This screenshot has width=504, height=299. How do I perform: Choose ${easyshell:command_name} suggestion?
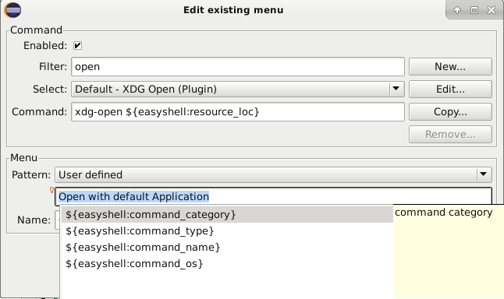tap(226, 247)
